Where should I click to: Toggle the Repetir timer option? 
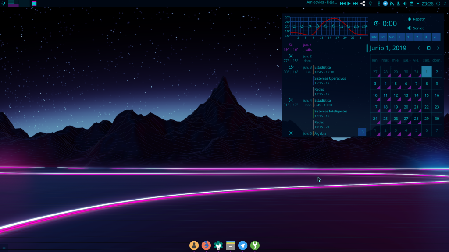(416, 19)
